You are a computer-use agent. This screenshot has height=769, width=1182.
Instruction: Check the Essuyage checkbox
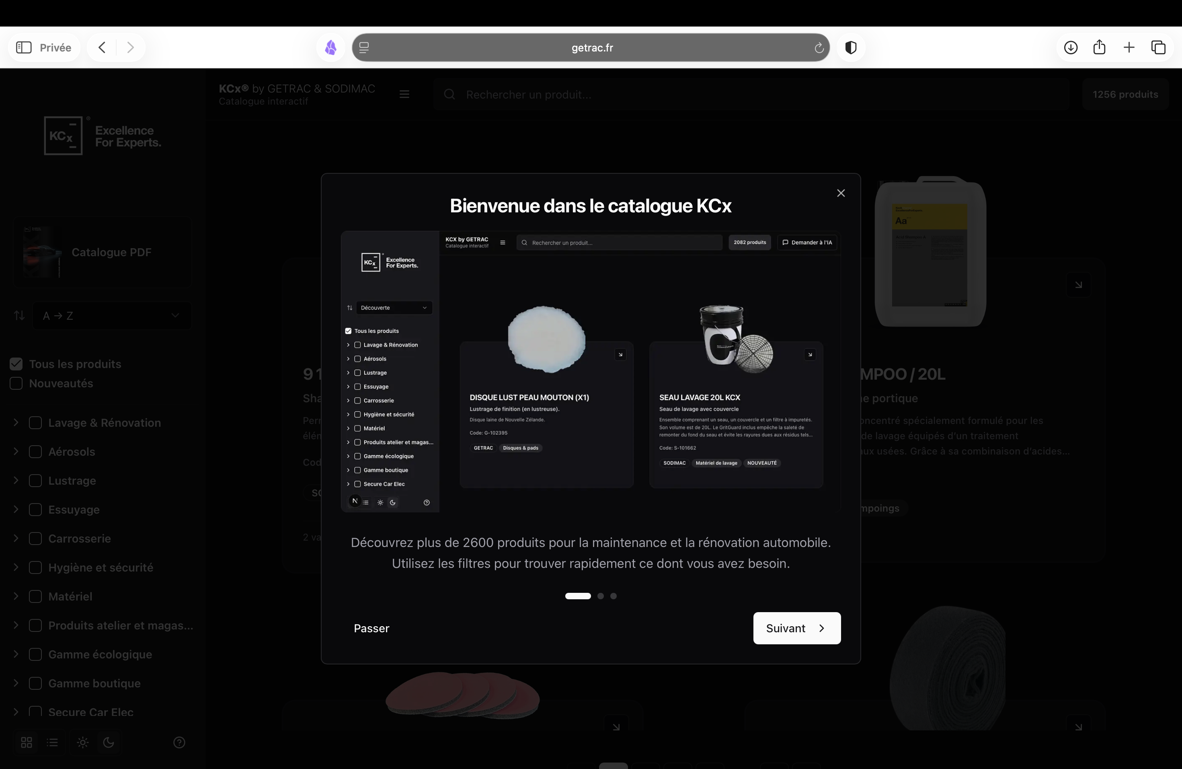point(35,510)
